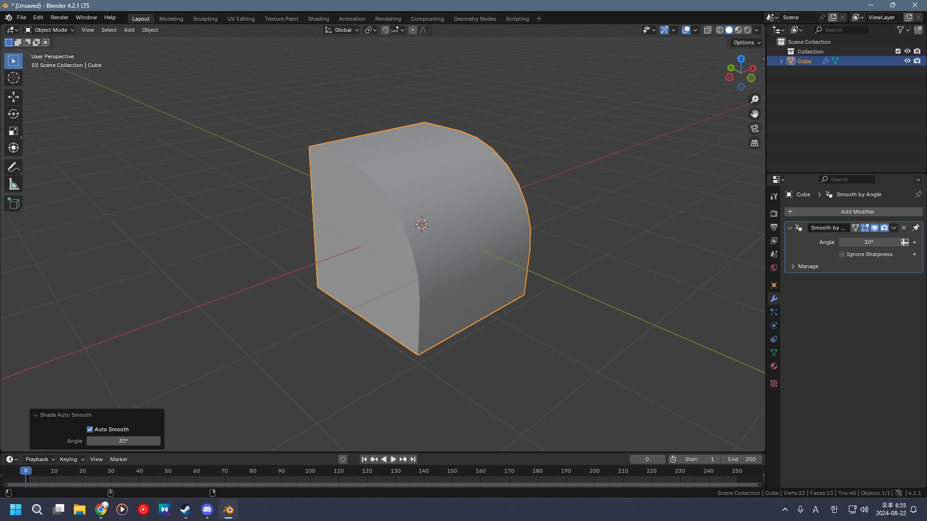Image resolution: width=927 pixels, height=521 pixels.
Task: Open the Global transform orientation dropdown
Action: click(x=342, y=30)
